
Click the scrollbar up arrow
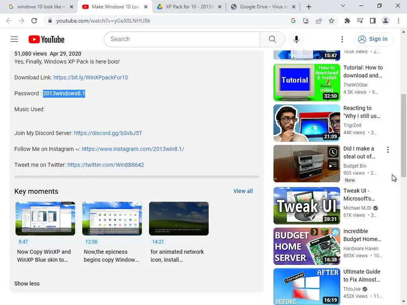click(x=403, y=32)
